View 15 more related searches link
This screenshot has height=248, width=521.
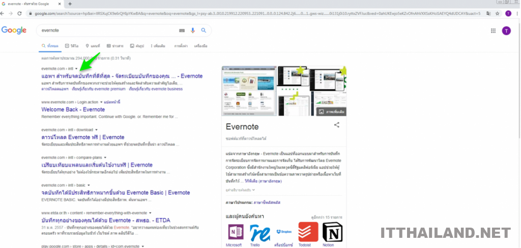click(x=327, y=217)
